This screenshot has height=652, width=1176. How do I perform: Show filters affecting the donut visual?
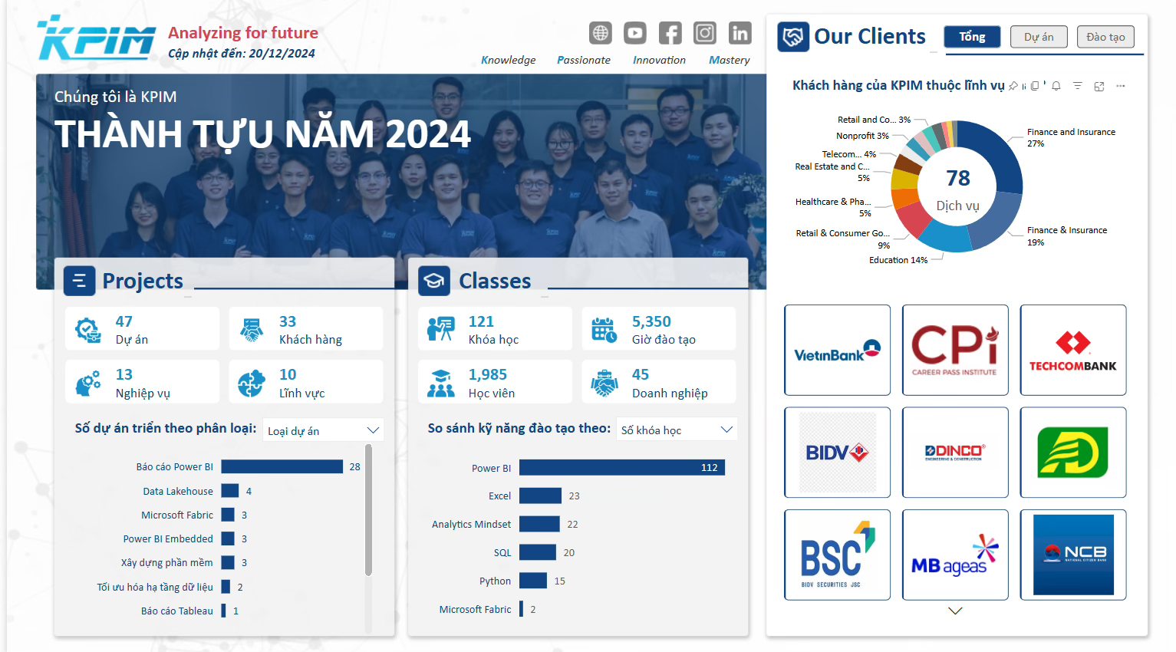1078,86
